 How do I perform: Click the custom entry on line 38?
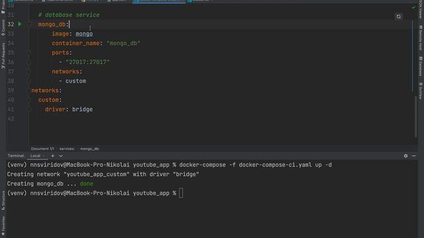[76, 81]
